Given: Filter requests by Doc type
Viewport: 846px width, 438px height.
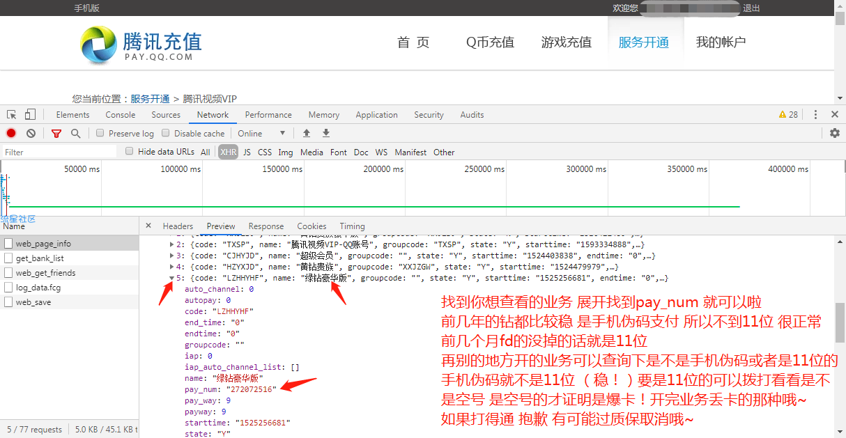Looking at the screenshot, I should [361, 152].
